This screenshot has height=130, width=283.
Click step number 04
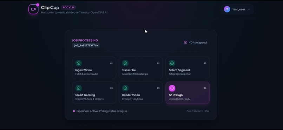point(111,88)
